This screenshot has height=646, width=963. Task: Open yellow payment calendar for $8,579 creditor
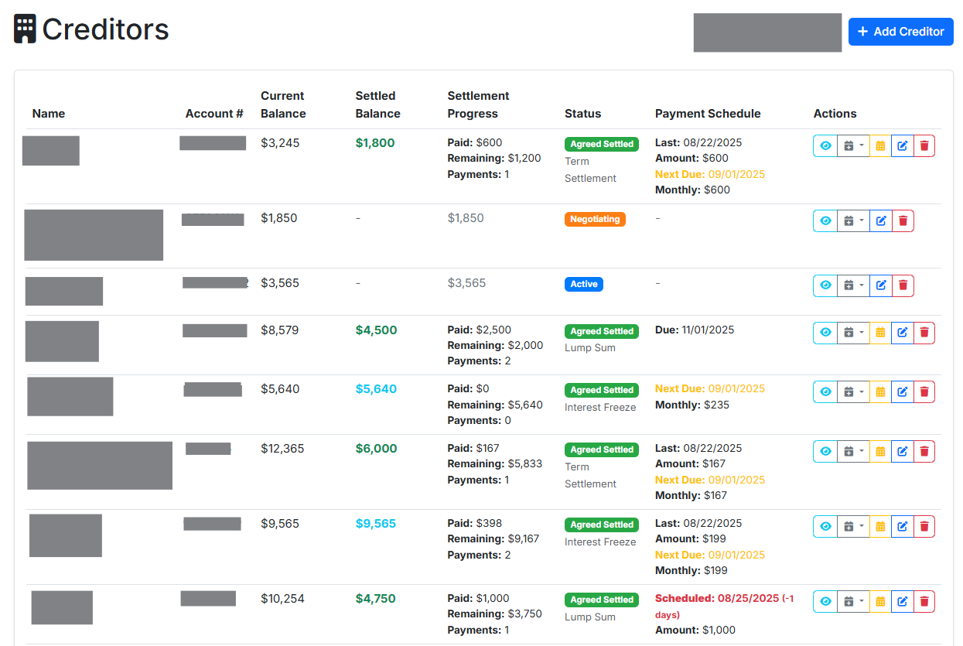pos(880,333)
